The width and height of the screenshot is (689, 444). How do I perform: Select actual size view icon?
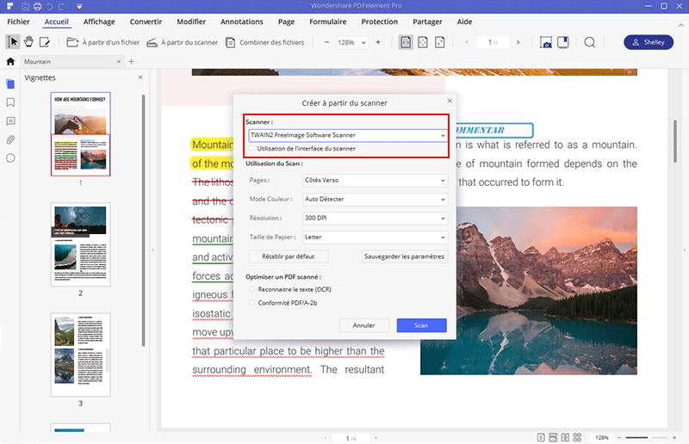point(439,42)
